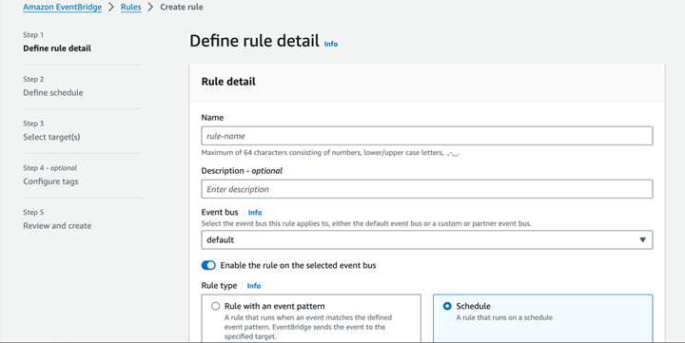Click the Name input field

tap(427, 136)
